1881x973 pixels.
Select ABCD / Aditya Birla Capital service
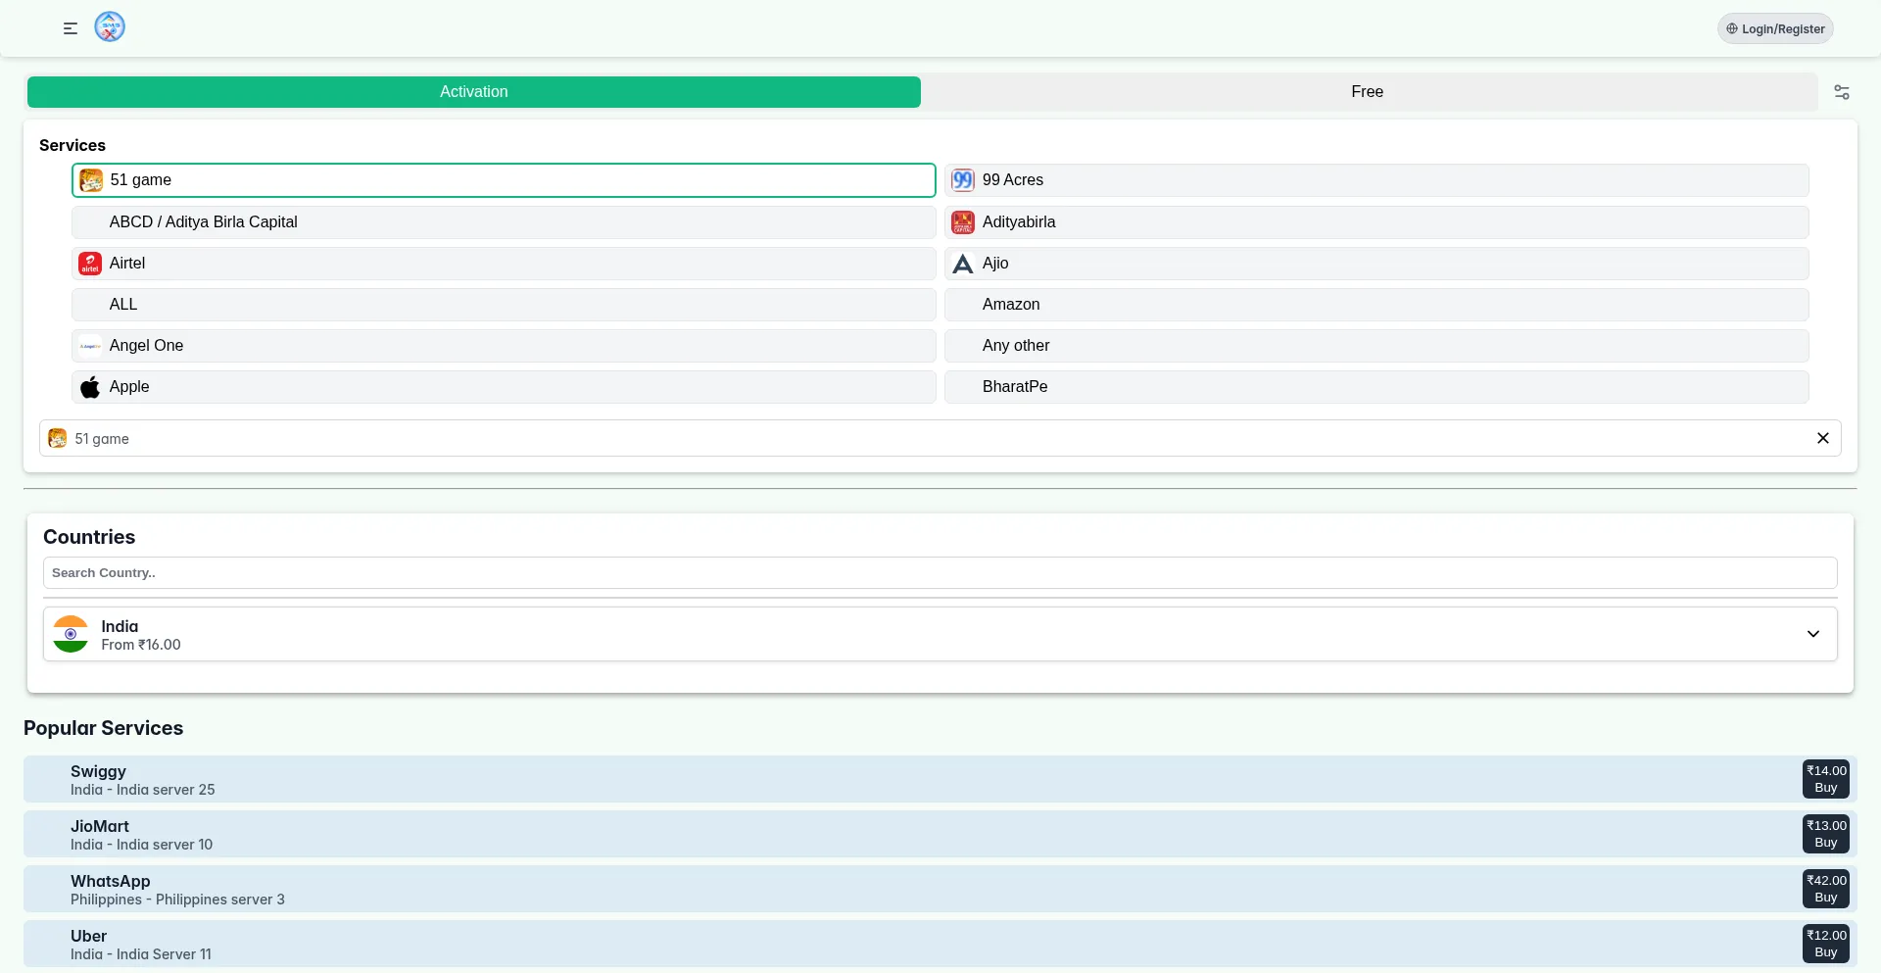(x=504, y=222)
